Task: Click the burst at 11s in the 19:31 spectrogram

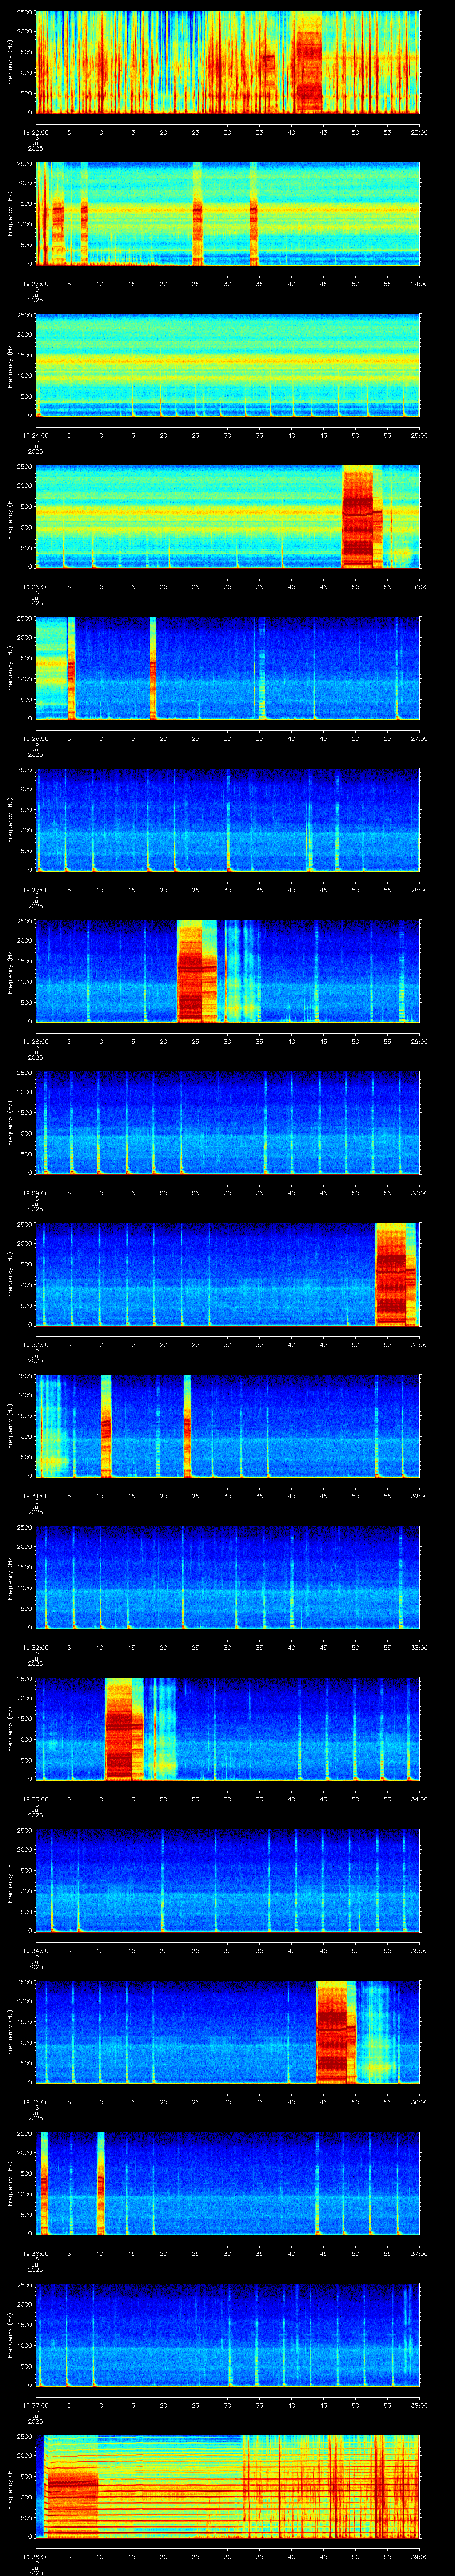Action: 106,1427
